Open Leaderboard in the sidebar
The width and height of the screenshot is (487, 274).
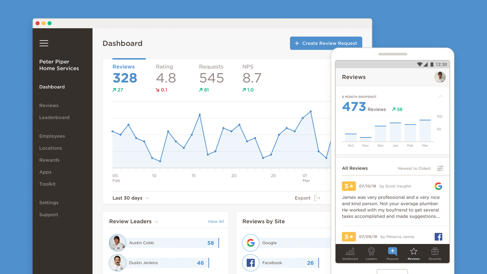tap(54, 117)
